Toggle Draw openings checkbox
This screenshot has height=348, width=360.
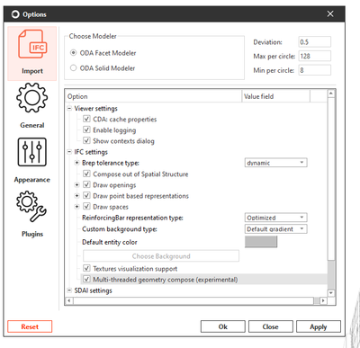[86, 184]
